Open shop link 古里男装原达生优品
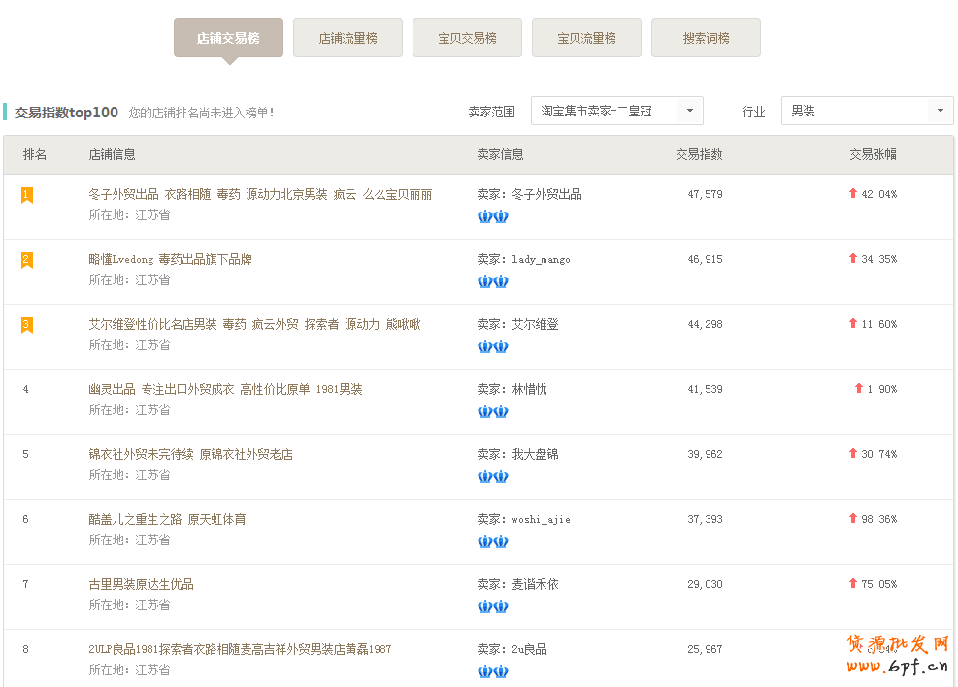Viewport: 958px width, 687px height. tap(141, 584)
